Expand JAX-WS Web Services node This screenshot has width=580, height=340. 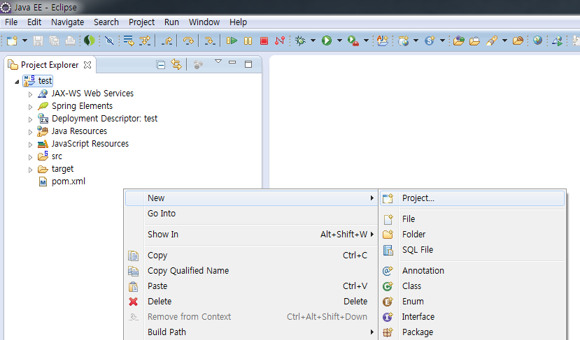pos(30,94)
